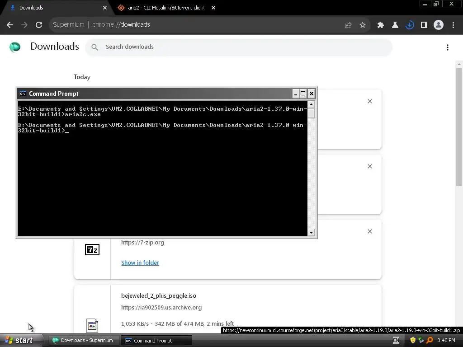463x347 pixels.
Task: Click the orange magnifier tray icon
Action: 430,340
